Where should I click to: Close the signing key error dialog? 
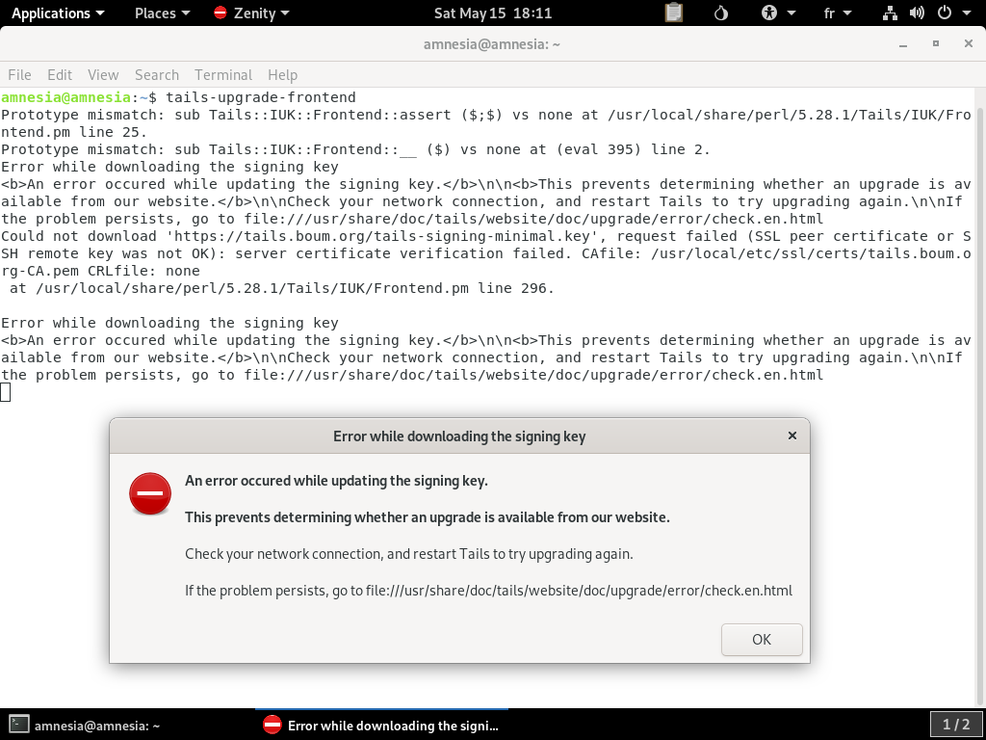coord(792,436)
